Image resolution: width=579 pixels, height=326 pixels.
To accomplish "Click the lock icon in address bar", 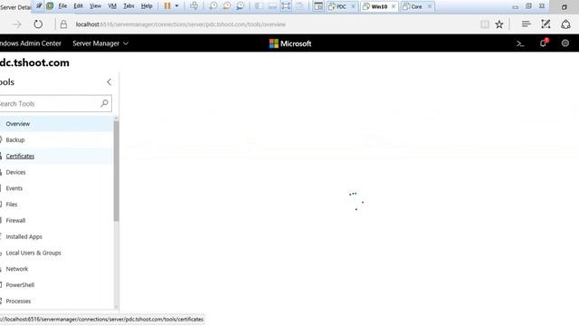I will coord(63,24).
